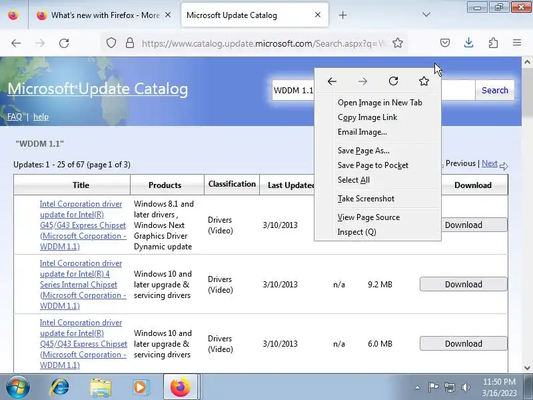Click the Search button
The image size is (533, 400).
coord(494,90)
